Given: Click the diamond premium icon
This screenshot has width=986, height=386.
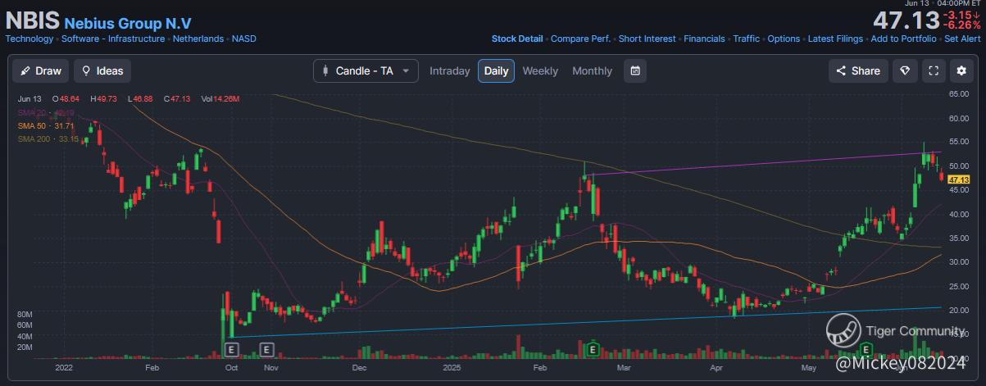Looking at the screenshot, I should (905, 70).
